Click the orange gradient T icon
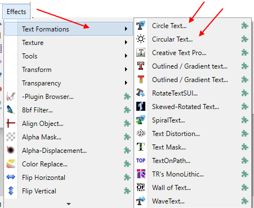The image size is (254, 208). (x=141, y=79)
